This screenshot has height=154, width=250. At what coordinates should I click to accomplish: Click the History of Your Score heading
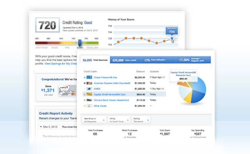coord(121,20)
